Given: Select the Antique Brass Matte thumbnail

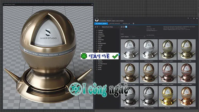Looking at the screenshot, I should pyautogui.click(x=187, y=49).
